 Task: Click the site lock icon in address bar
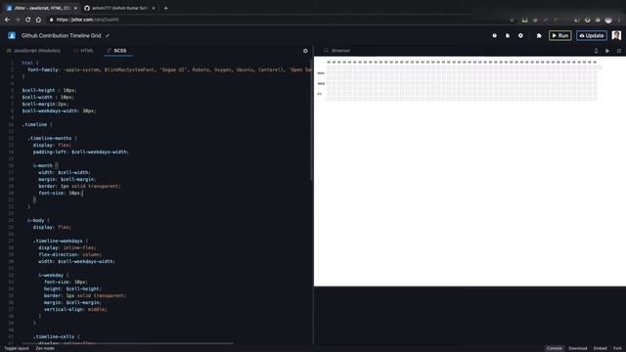pyautogui.click(x=51, y=20)
